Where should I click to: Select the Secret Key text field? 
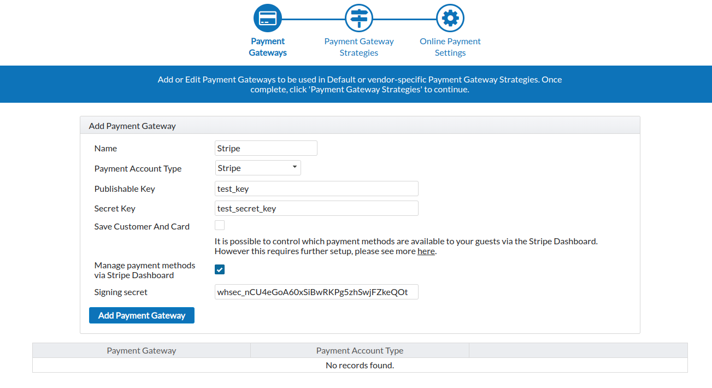[x=316, y=208]
